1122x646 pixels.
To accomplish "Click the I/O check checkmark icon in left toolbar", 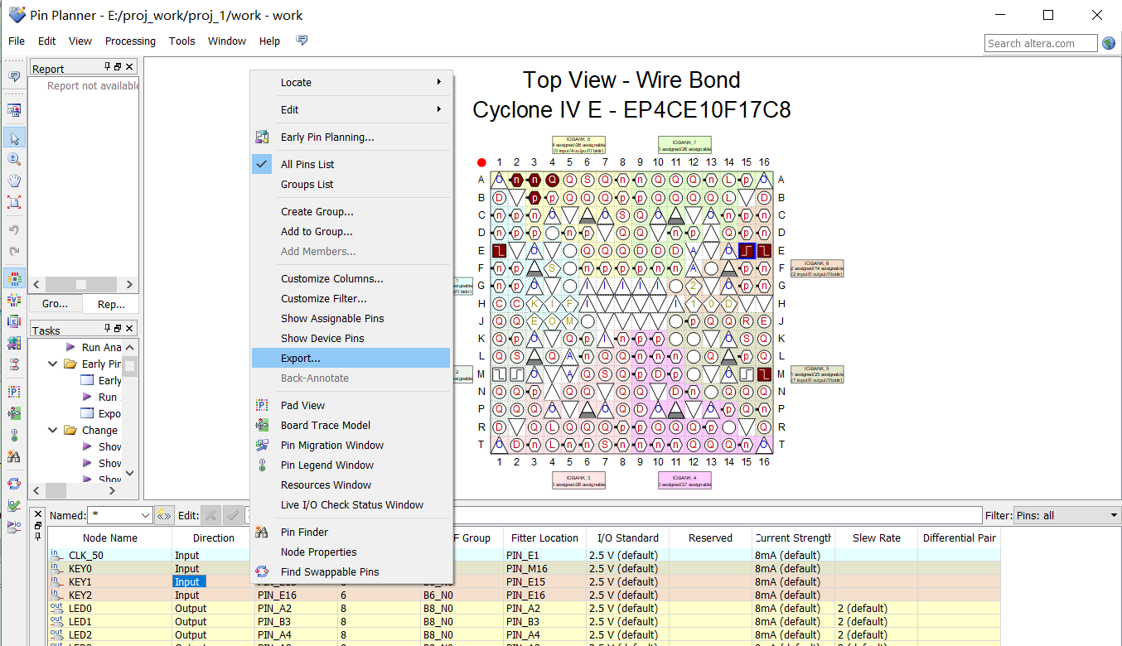I will click(x=14, y=505).
